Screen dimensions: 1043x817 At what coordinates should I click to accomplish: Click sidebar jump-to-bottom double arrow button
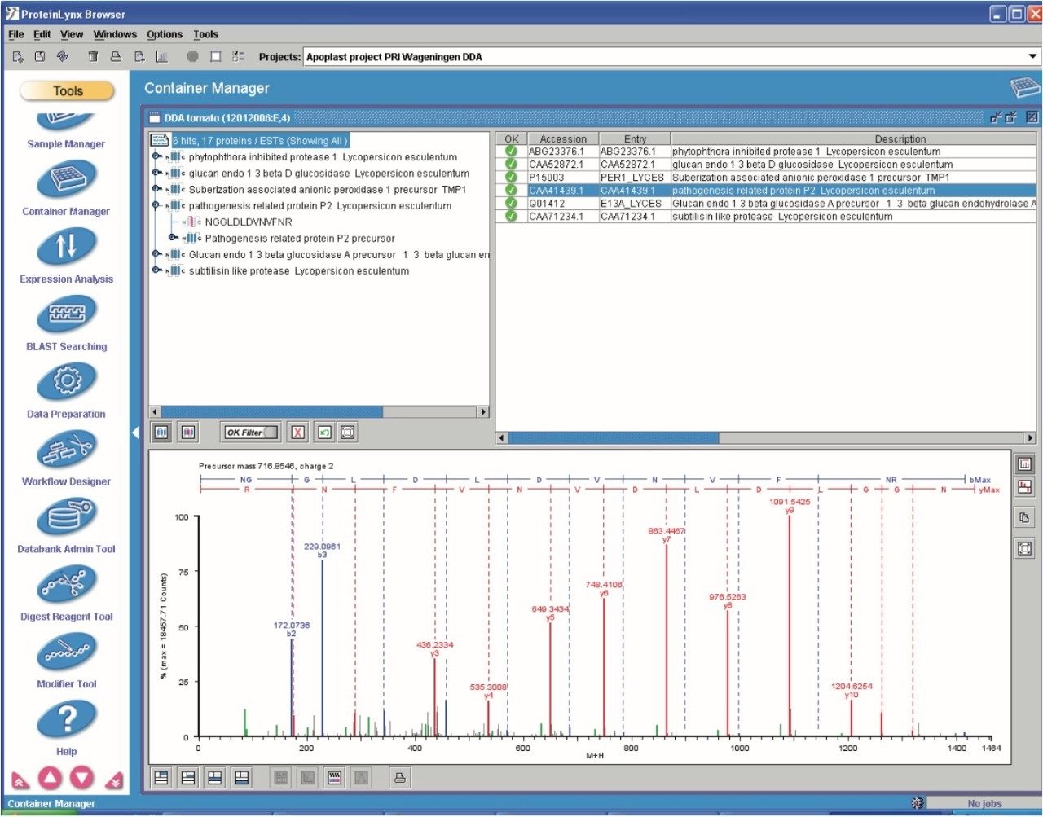[x=113, y=780]
